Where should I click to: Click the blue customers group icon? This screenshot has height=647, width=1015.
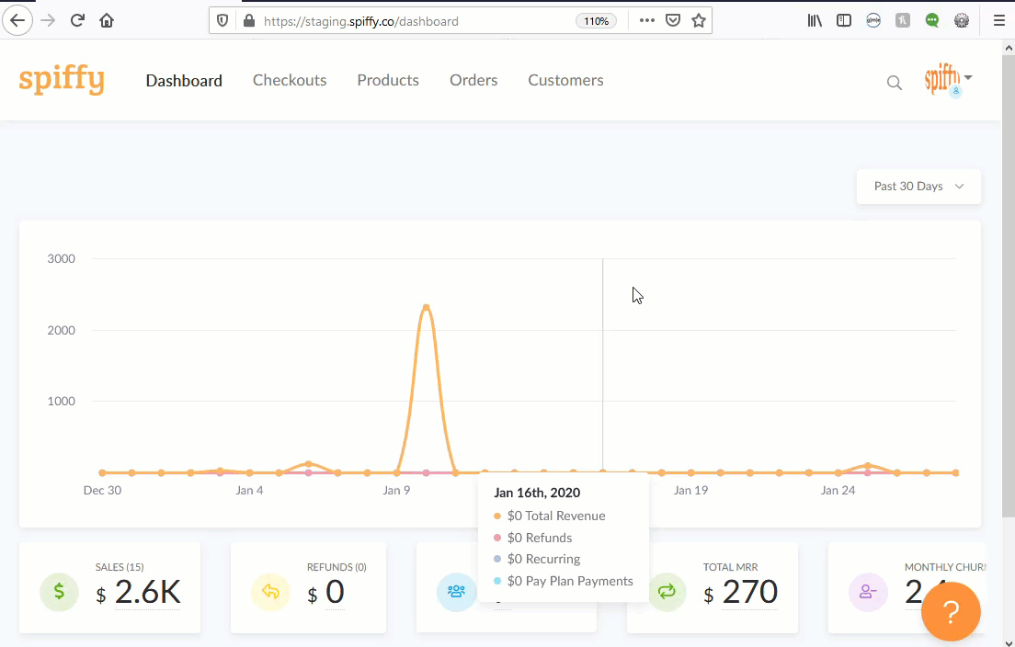click(456, 591)
